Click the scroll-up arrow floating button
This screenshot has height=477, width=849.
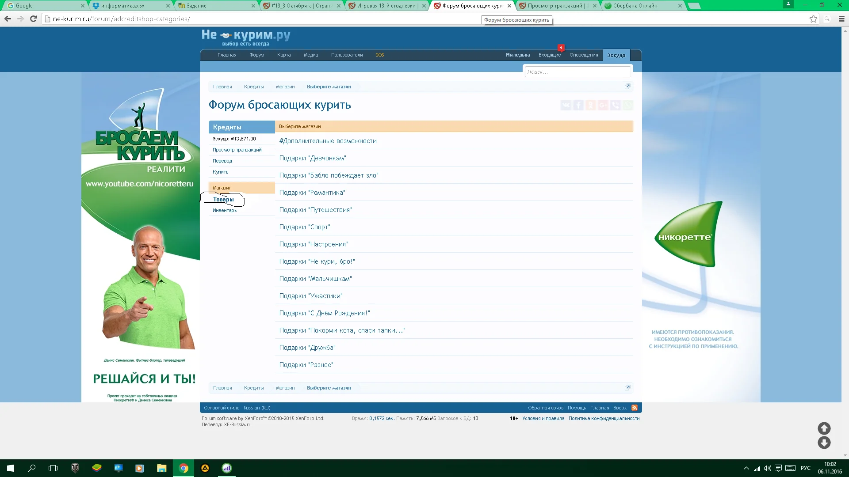click(x=824, y=428)
